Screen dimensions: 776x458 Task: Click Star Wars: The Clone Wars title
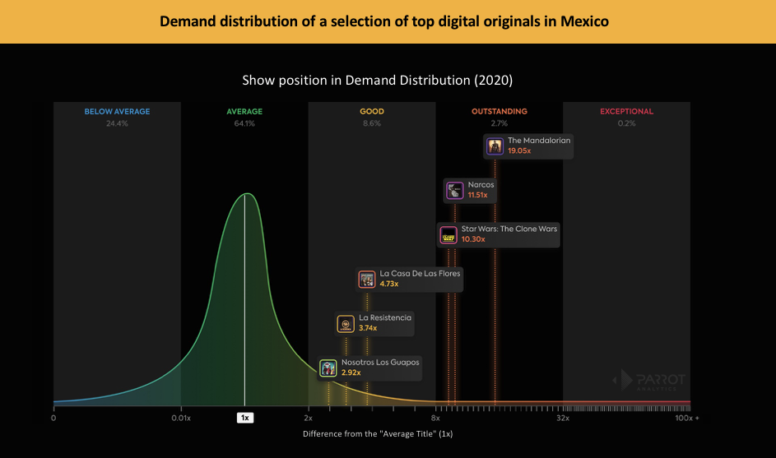point(509,229)
